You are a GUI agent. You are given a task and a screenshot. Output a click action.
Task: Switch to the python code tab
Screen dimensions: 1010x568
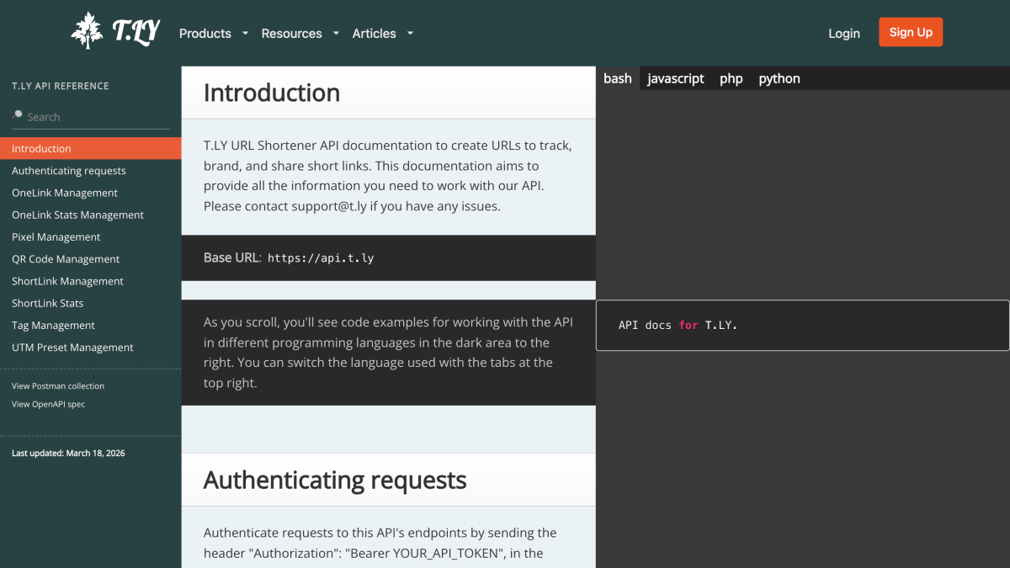(x=779, y=78)
